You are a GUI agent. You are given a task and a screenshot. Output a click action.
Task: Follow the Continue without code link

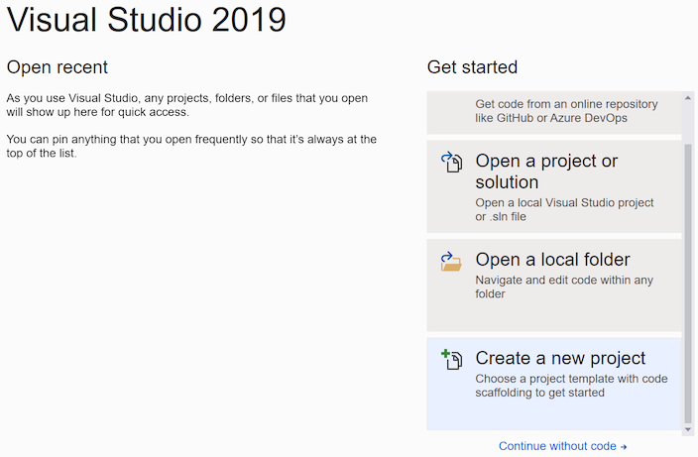coord(557,446)
